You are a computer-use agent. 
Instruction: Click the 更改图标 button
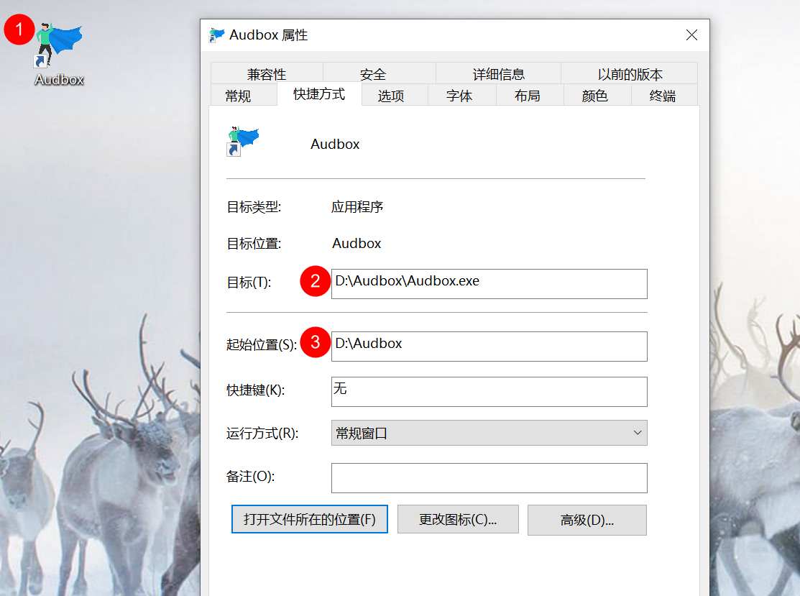click(x=458, y=519)
